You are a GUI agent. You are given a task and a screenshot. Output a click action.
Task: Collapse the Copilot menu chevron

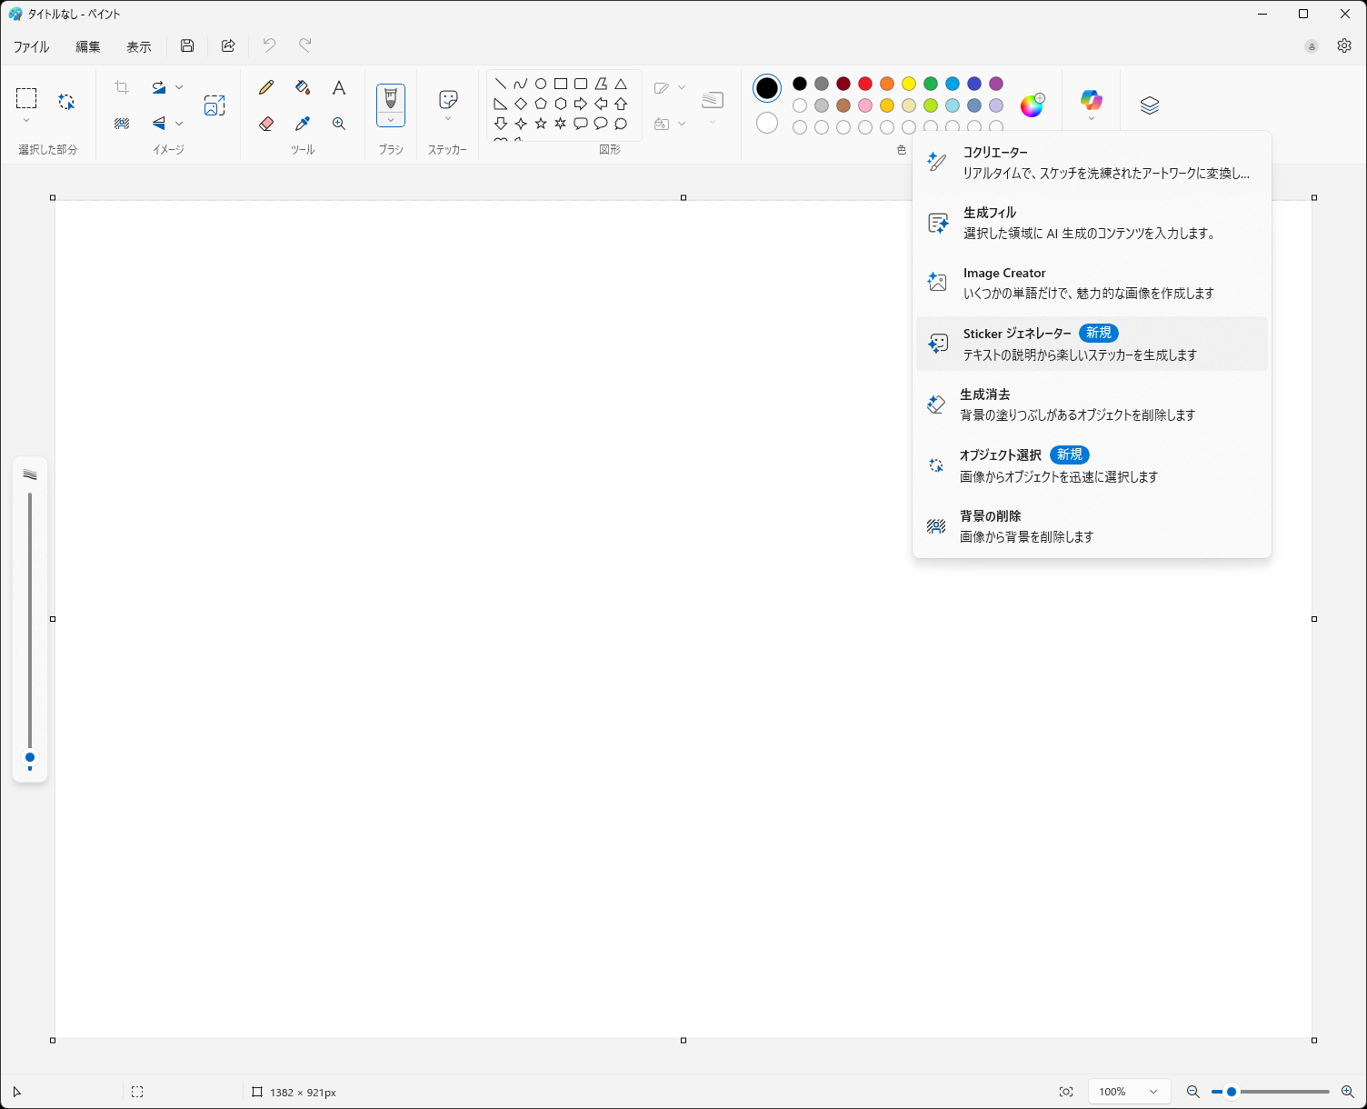pos(1092,119)
